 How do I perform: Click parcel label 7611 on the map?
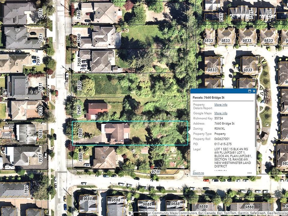(x=40, y=87)
